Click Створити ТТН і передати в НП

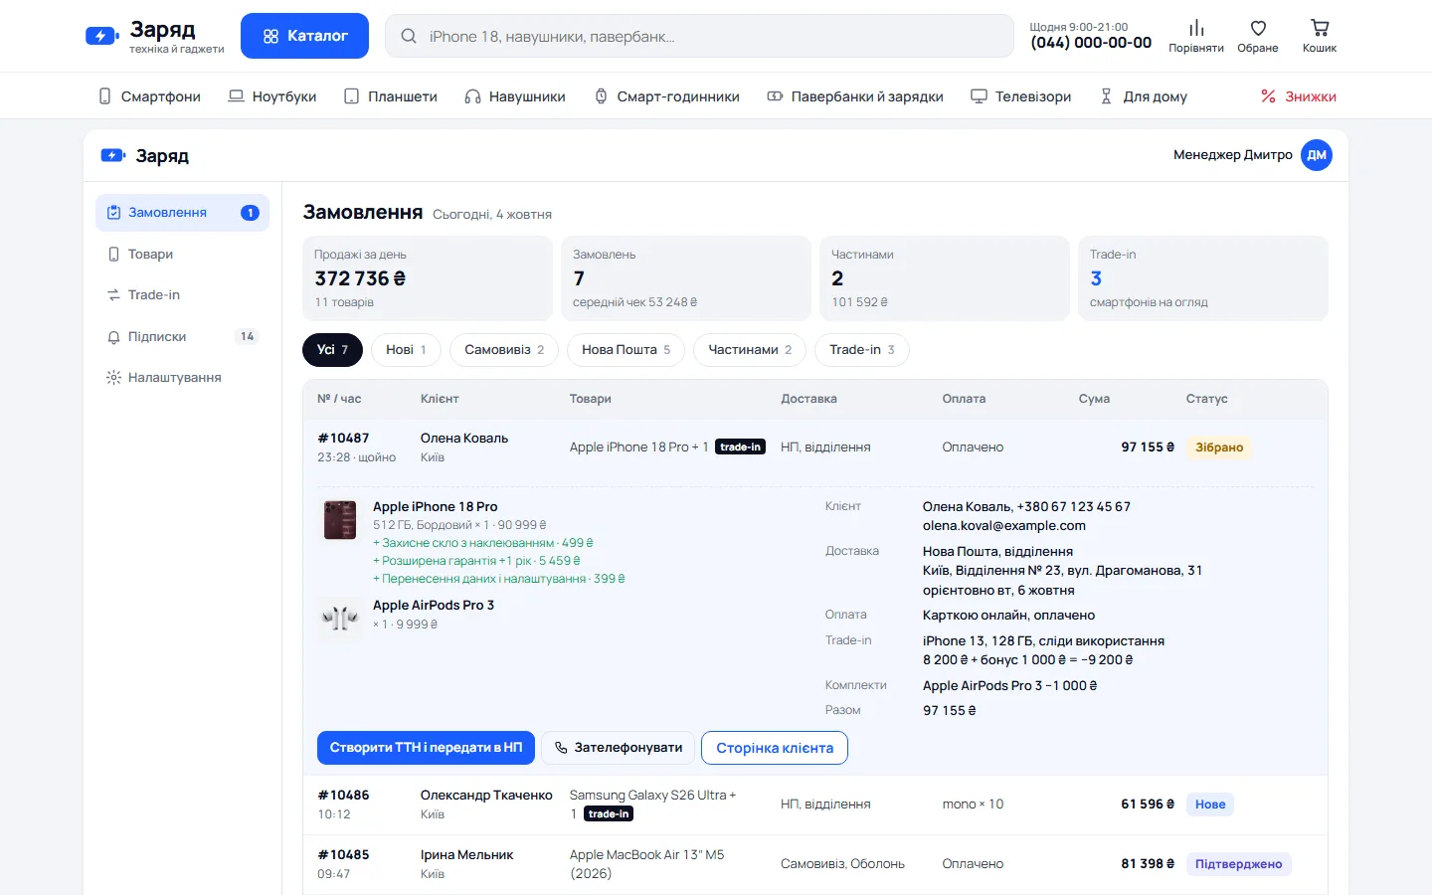(x=426, y=748)
